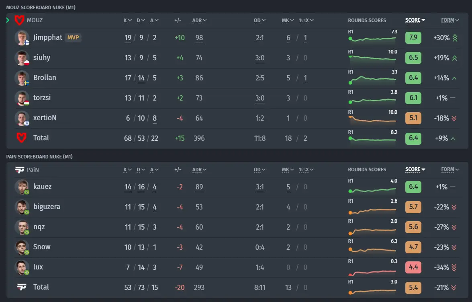Image resolution: width=472 pixels, height=302 pixels.
Task: Sort PaiN table by FORM column
Action: (x=450, y=169)
